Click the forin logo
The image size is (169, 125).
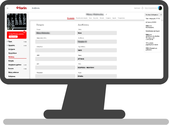[21, 8]
